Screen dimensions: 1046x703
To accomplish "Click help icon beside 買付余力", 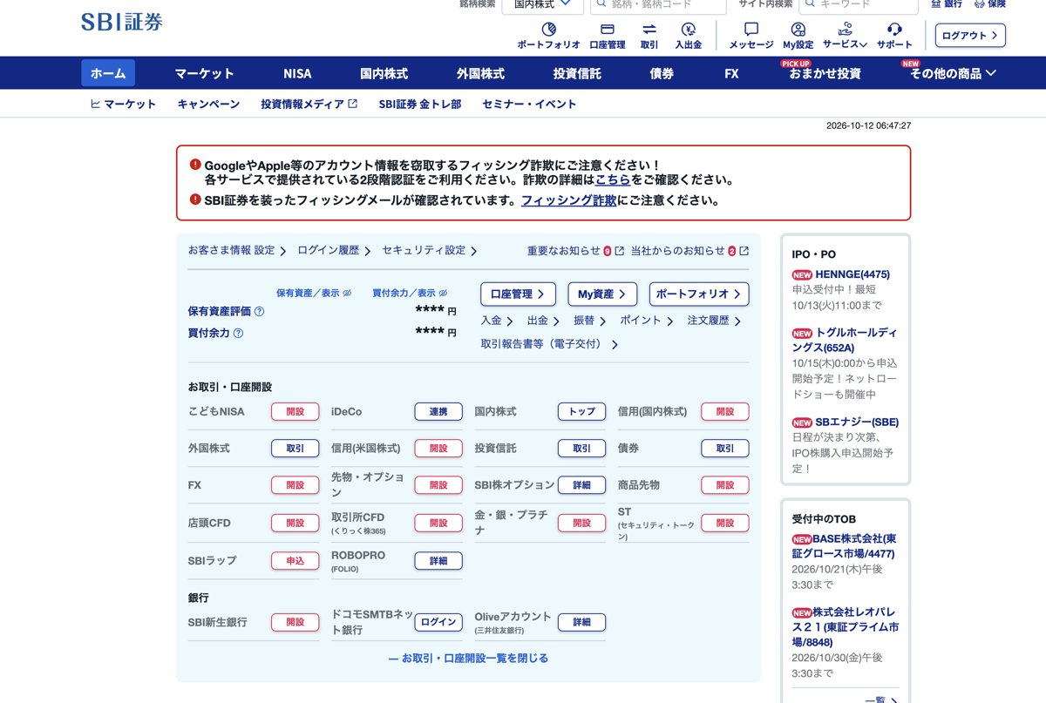I will click(238, 333).
